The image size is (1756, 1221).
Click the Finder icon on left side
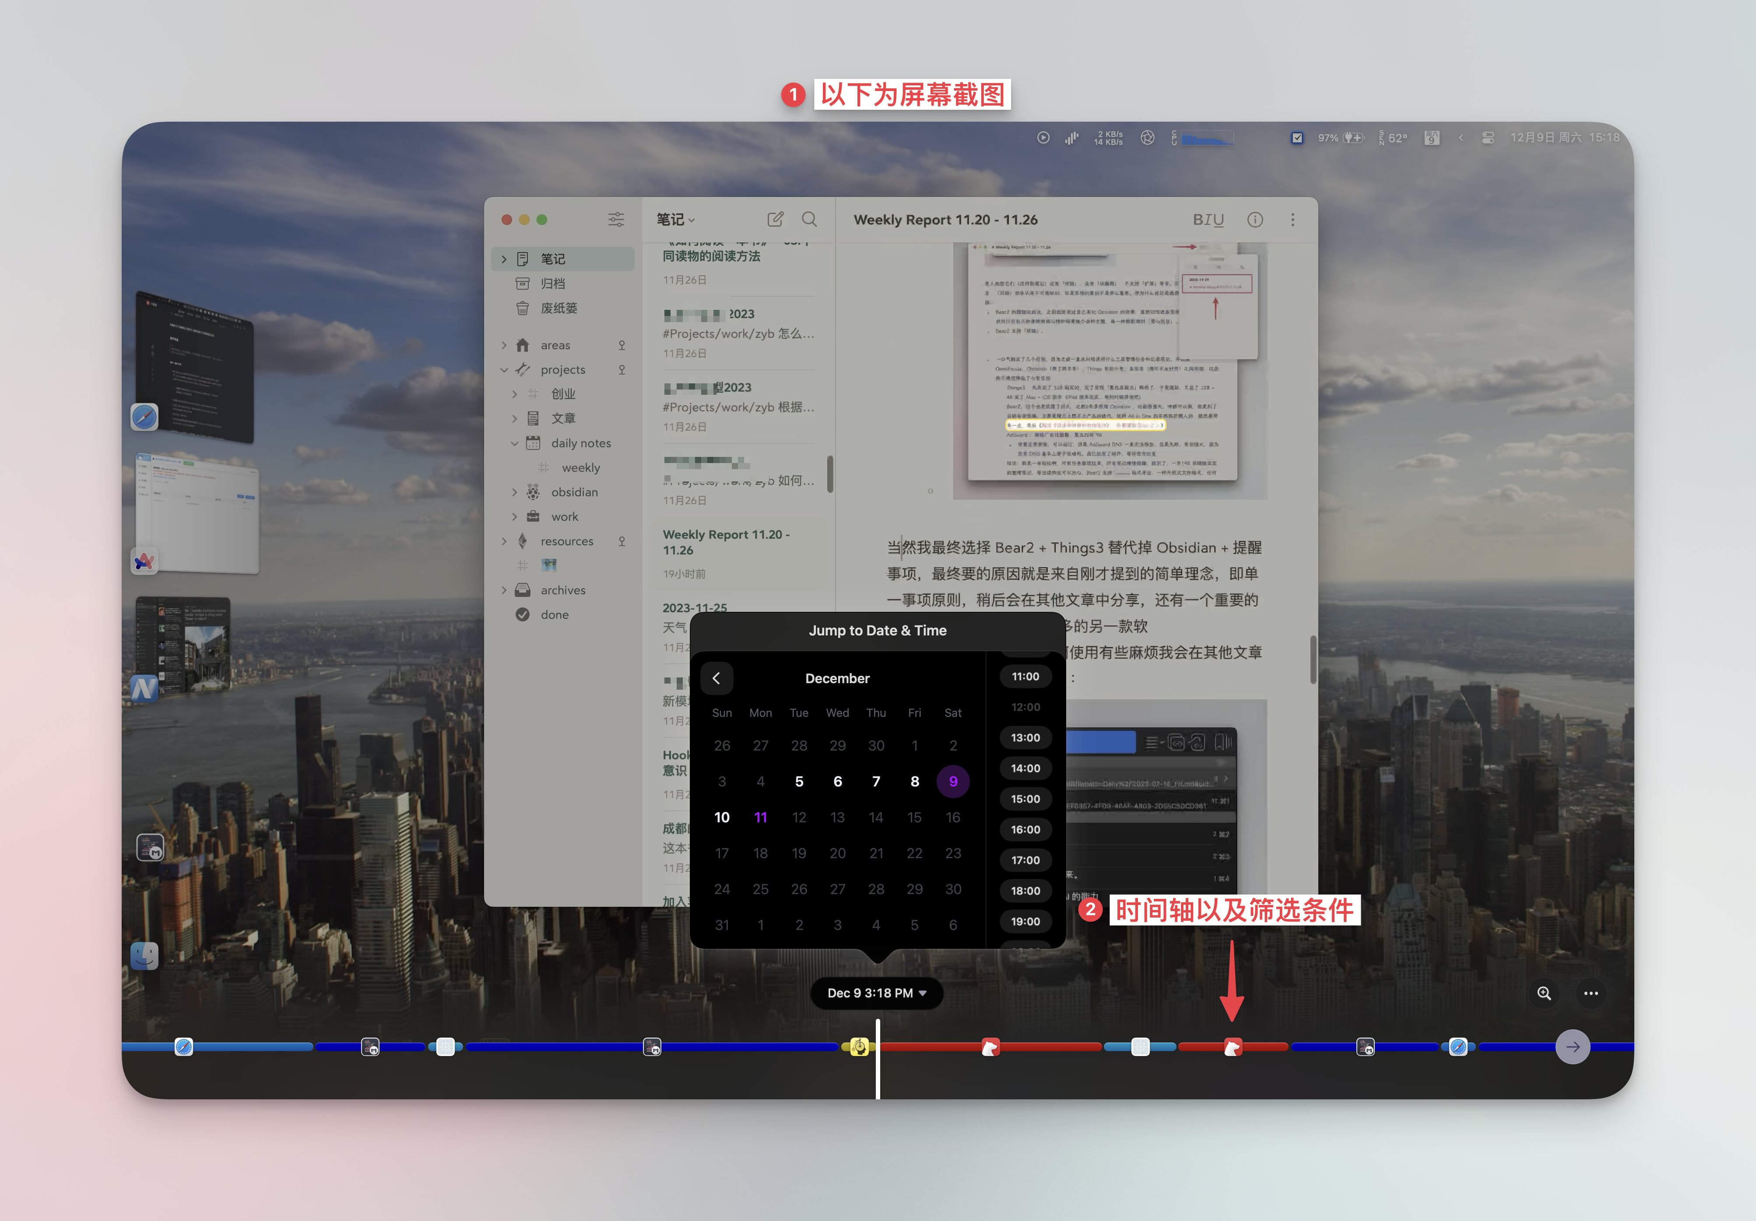(144, 956)
